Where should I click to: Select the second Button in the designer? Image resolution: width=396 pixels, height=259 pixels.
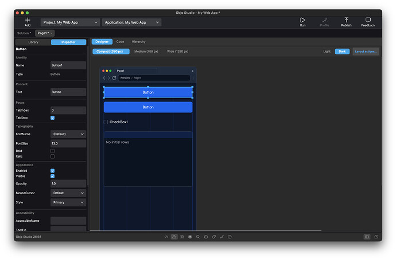coord(148,107)
